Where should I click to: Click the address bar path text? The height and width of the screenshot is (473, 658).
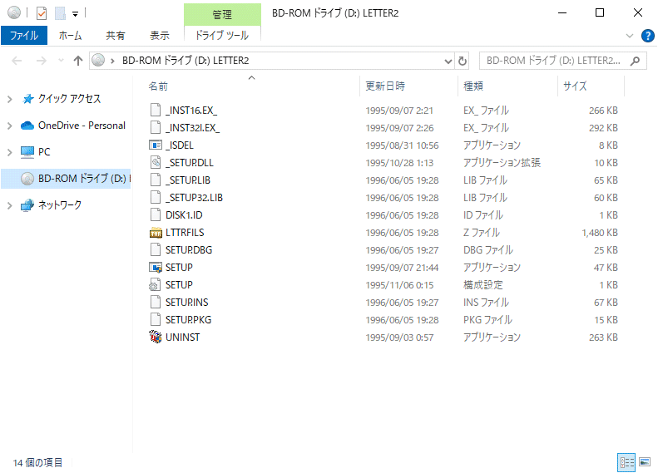pos(186,61)
